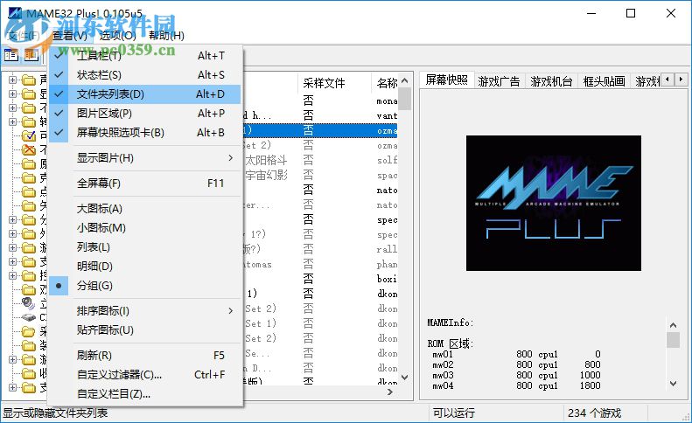Click the picture area toolbar icon

[x=31, y=56]
